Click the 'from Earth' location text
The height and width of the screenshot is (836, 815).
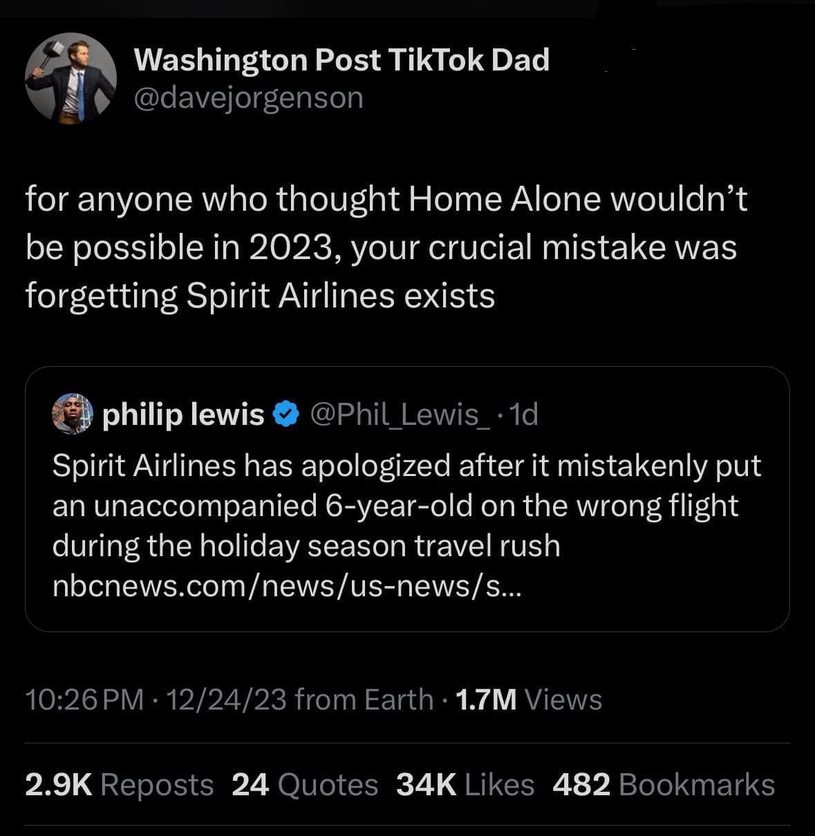pos(364,700)
